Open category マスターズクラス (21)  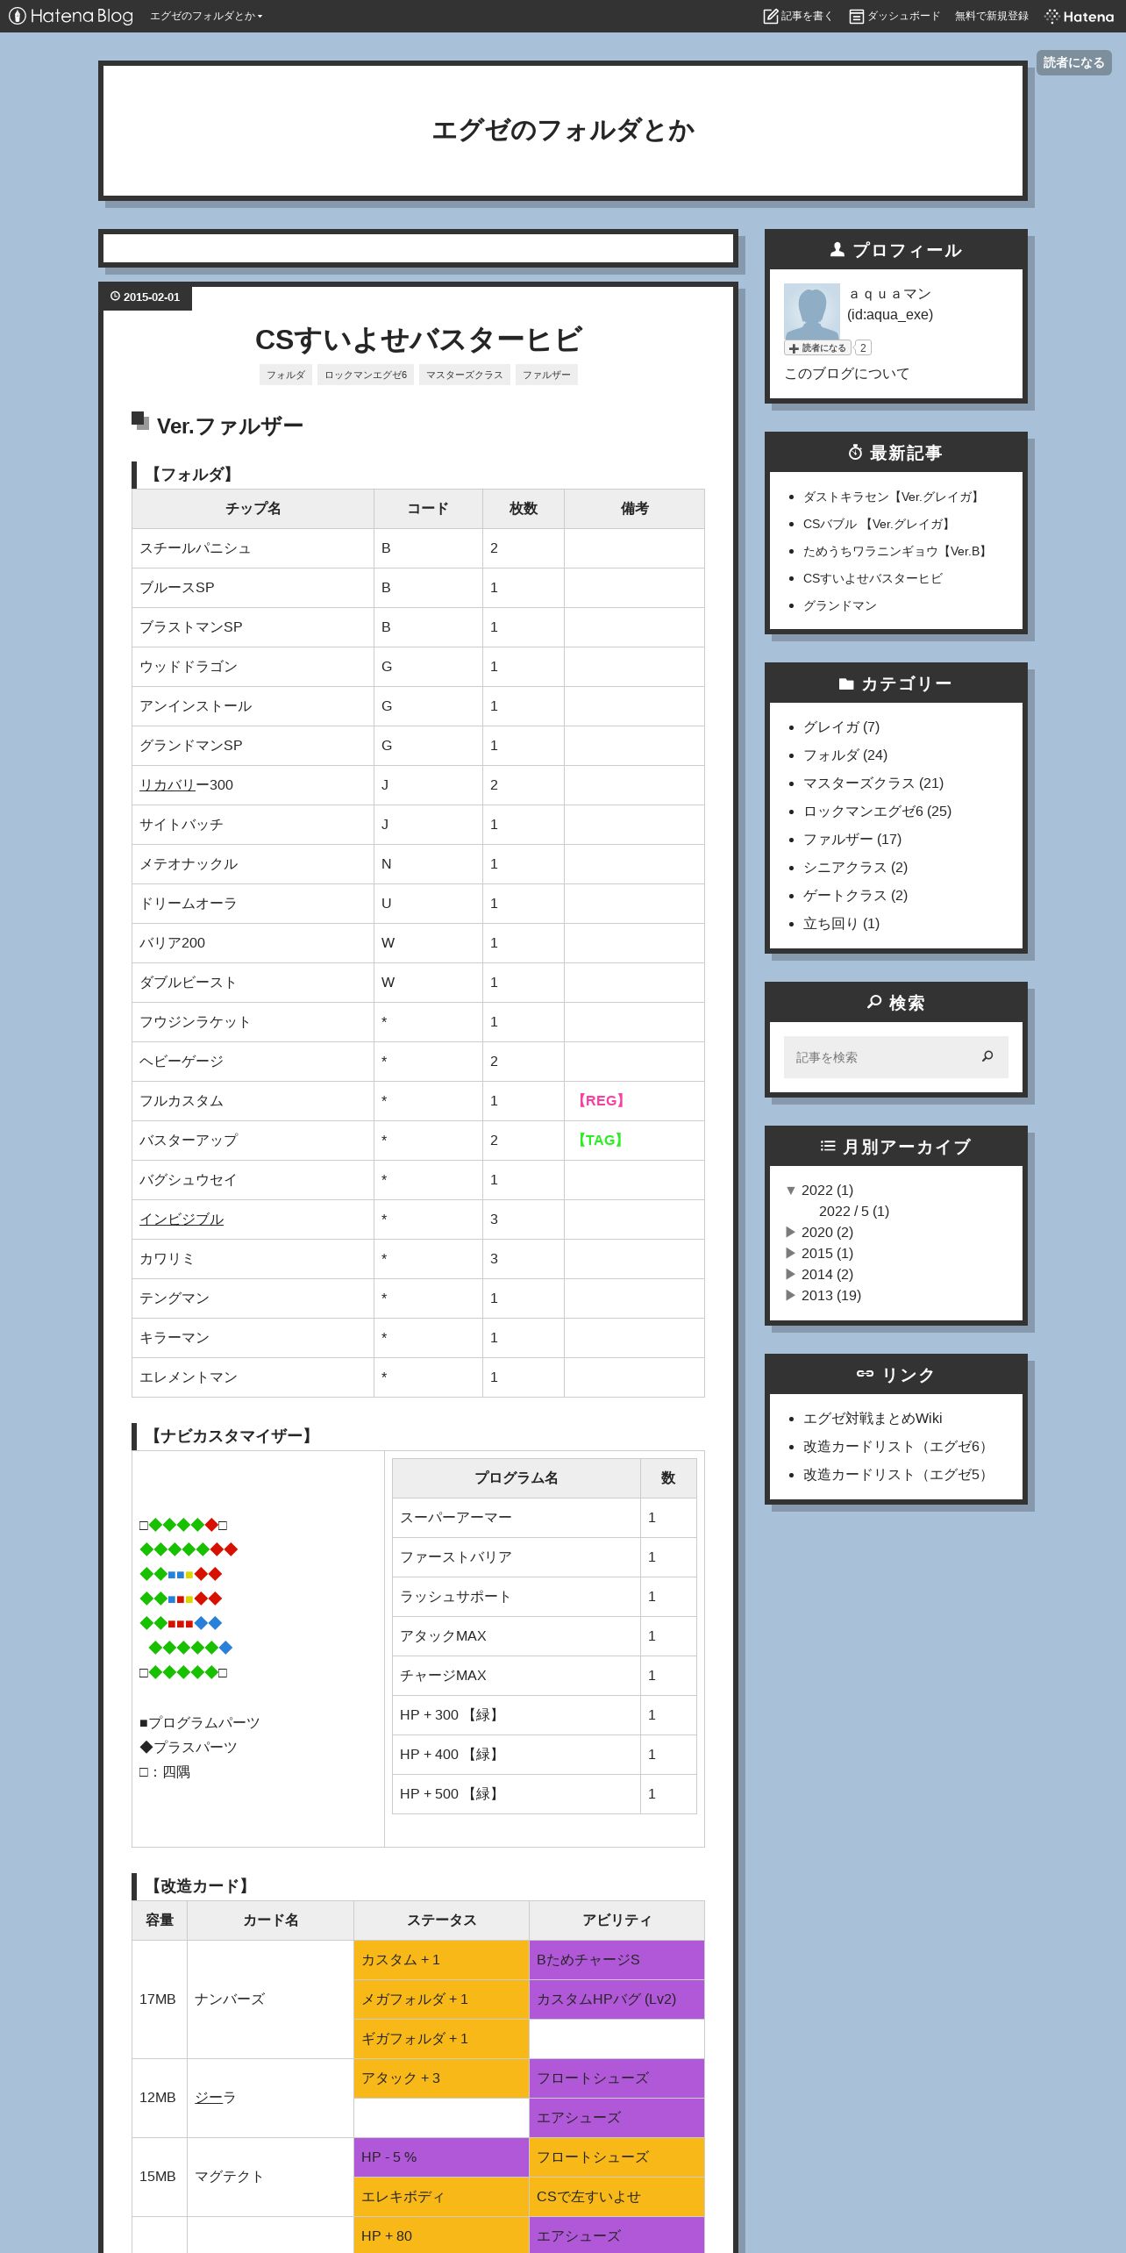[873, 783]
